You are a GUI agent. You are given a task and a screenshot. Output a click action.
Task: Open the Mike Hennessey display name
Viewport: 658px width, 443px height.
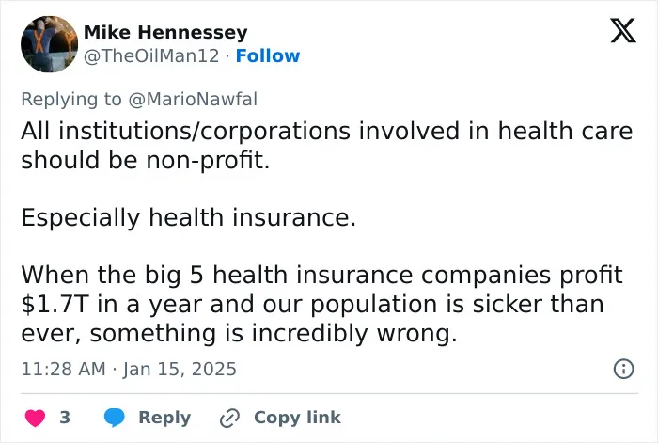coord(165,32)
